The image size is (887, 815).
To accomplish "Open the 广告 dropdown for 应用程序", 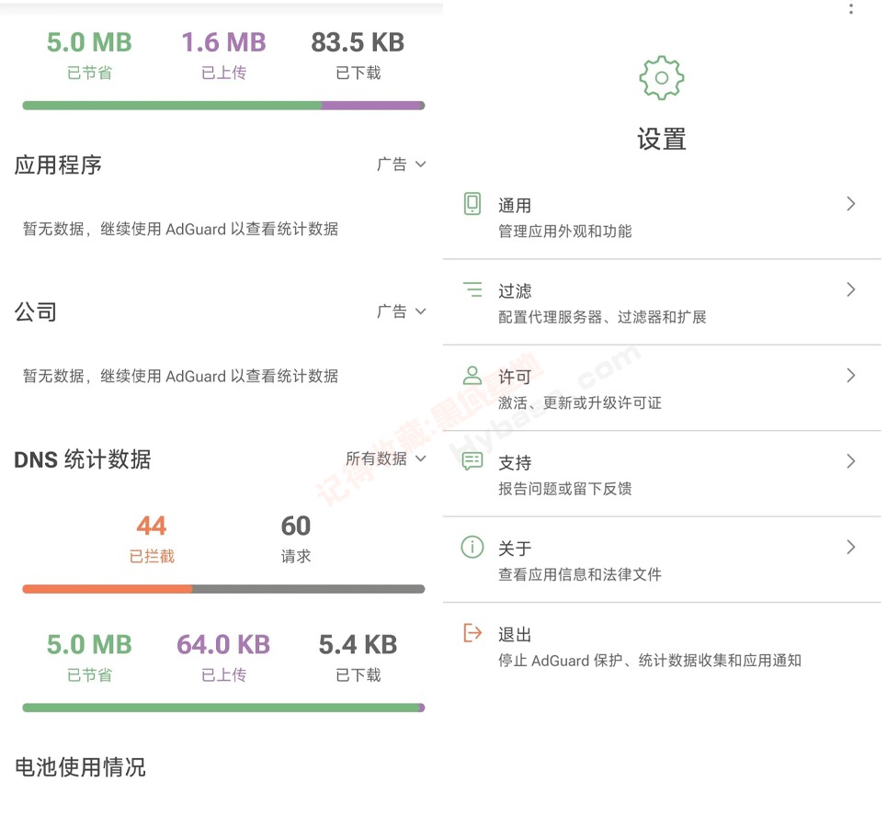I will [x=402, y=164].
